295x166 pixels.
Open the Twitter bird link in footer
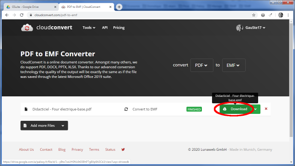[123, 149]
